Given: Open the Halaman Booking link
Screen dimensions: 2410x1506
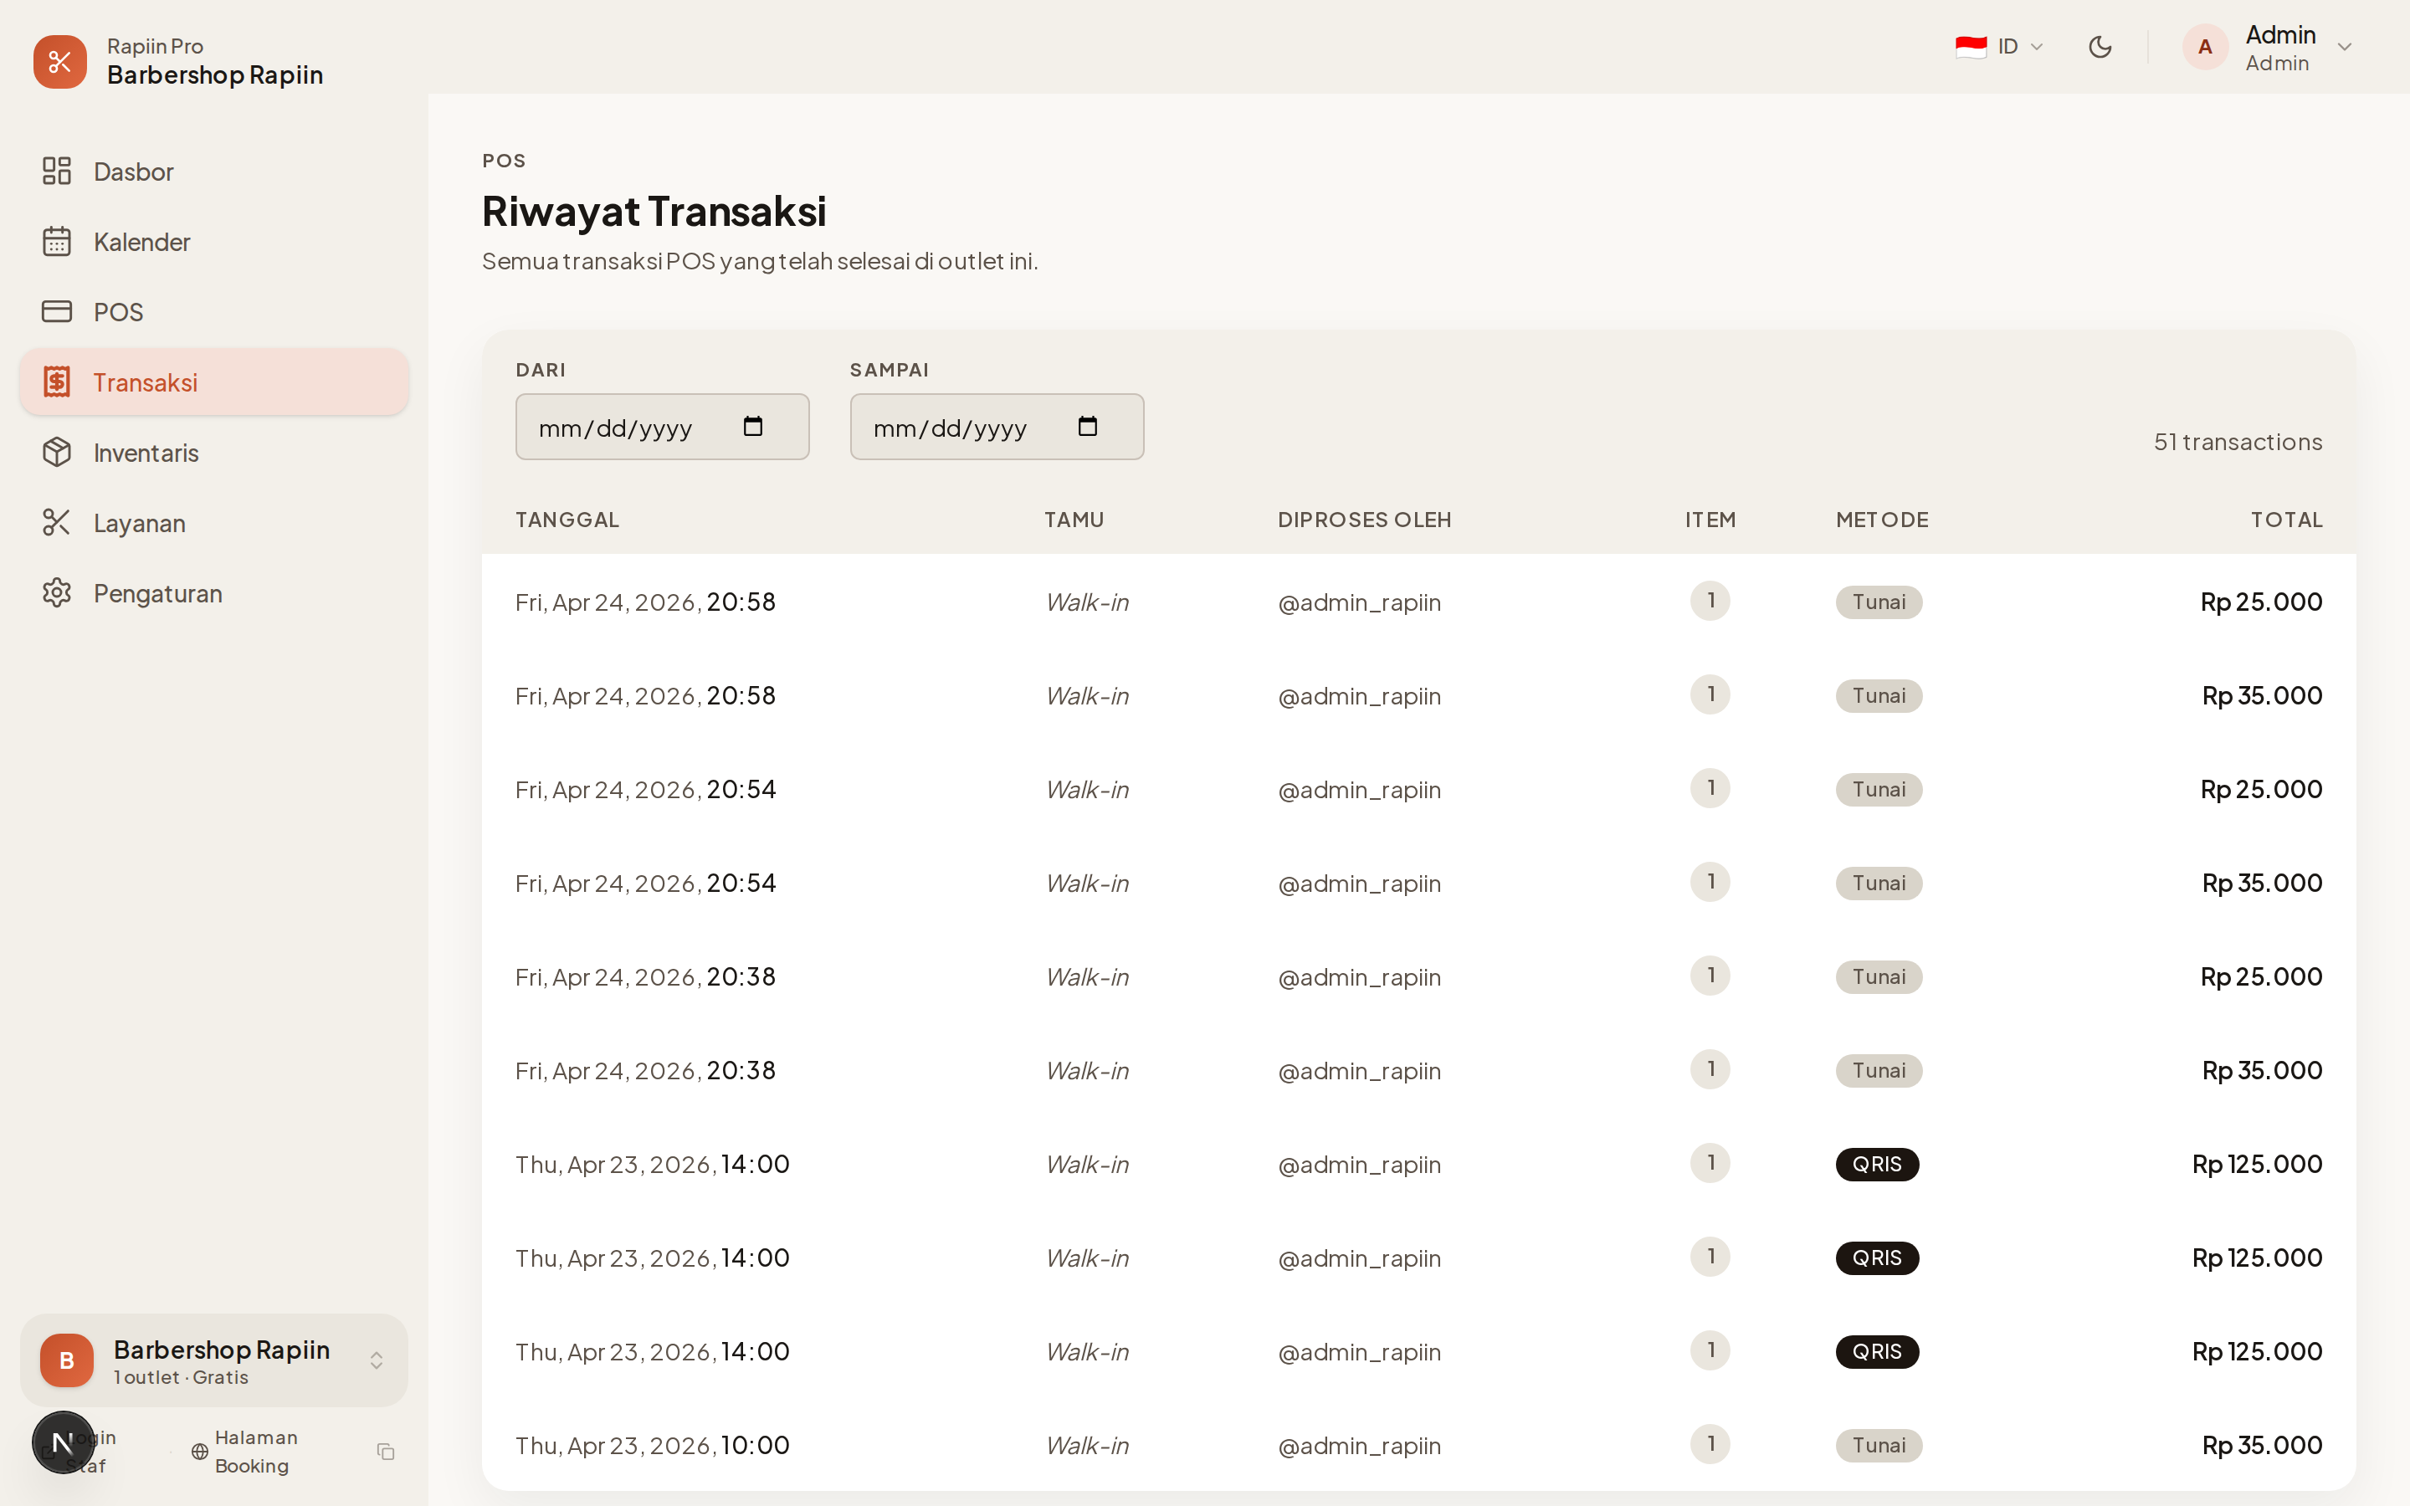Looking at the screenshot, I should click(x=254, y=1452).
